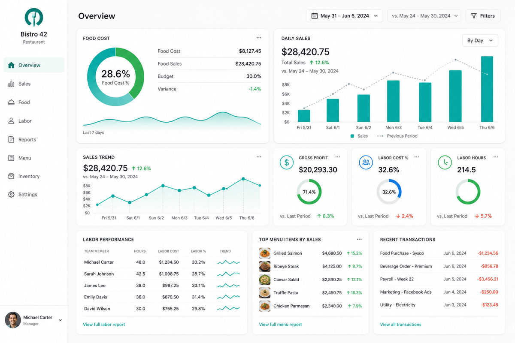Click the Truffle Pasta thumbnail
Image resolution: width=515 pixels, height=343 pixels.
pos(265,293)
